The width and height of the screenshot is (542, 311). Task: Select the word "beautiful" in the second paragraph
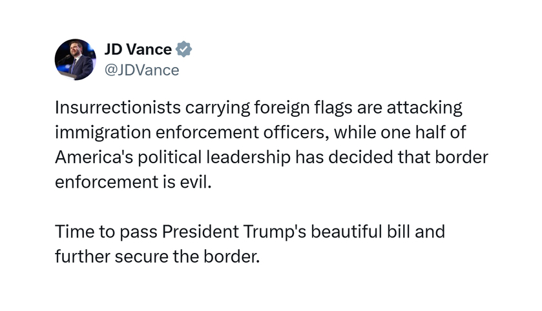pyautogui.click(x=346, y=231)
